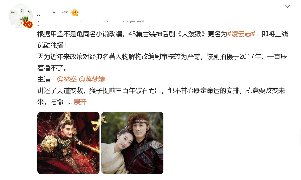Screen dimensions: 301x180
Task: Open the poster's profile avatar
Action: [21, 16]
